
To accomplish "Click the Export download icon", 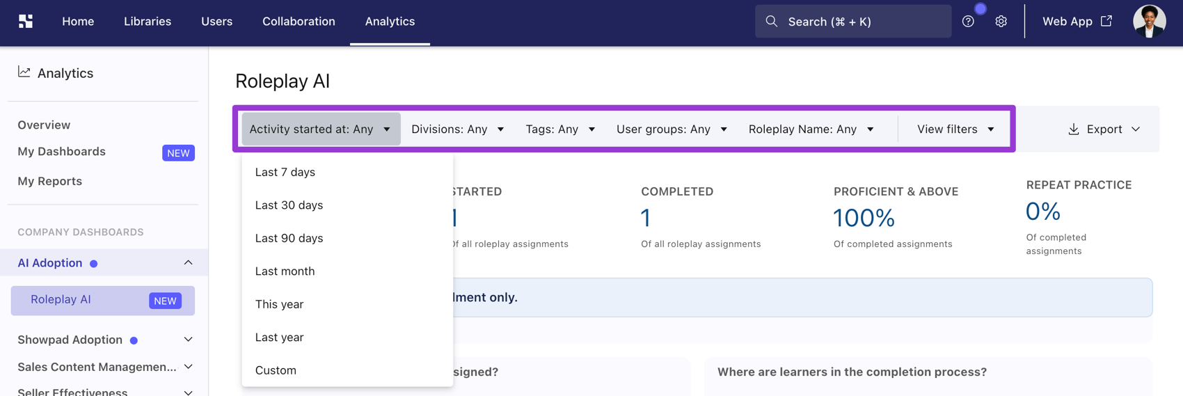I will (x=1074, y=129).
